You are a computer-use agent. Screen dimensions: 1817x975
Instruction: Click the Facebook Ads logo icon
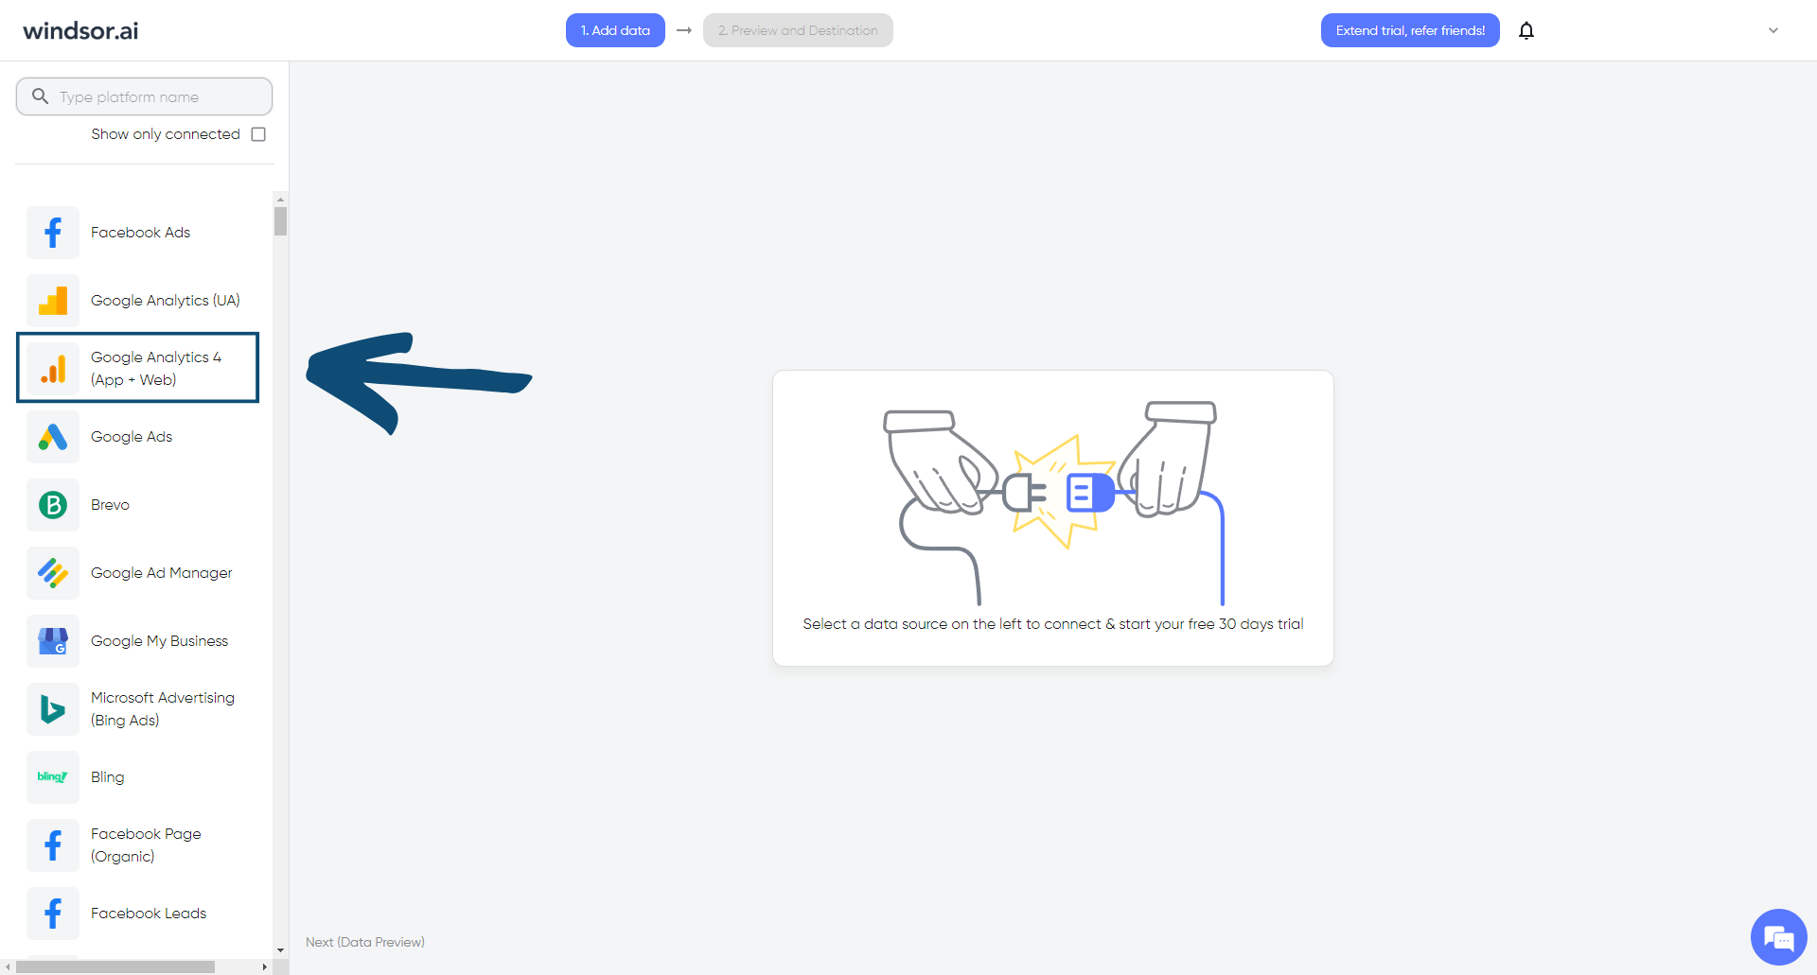(53, 233)
